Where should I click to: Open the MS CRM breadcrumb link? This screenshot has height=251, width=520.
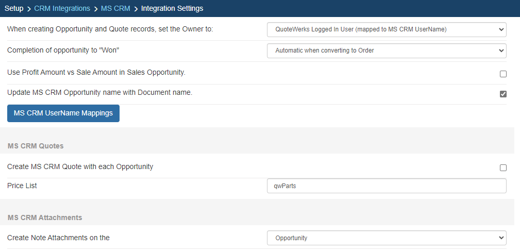[x=115, y=8]
